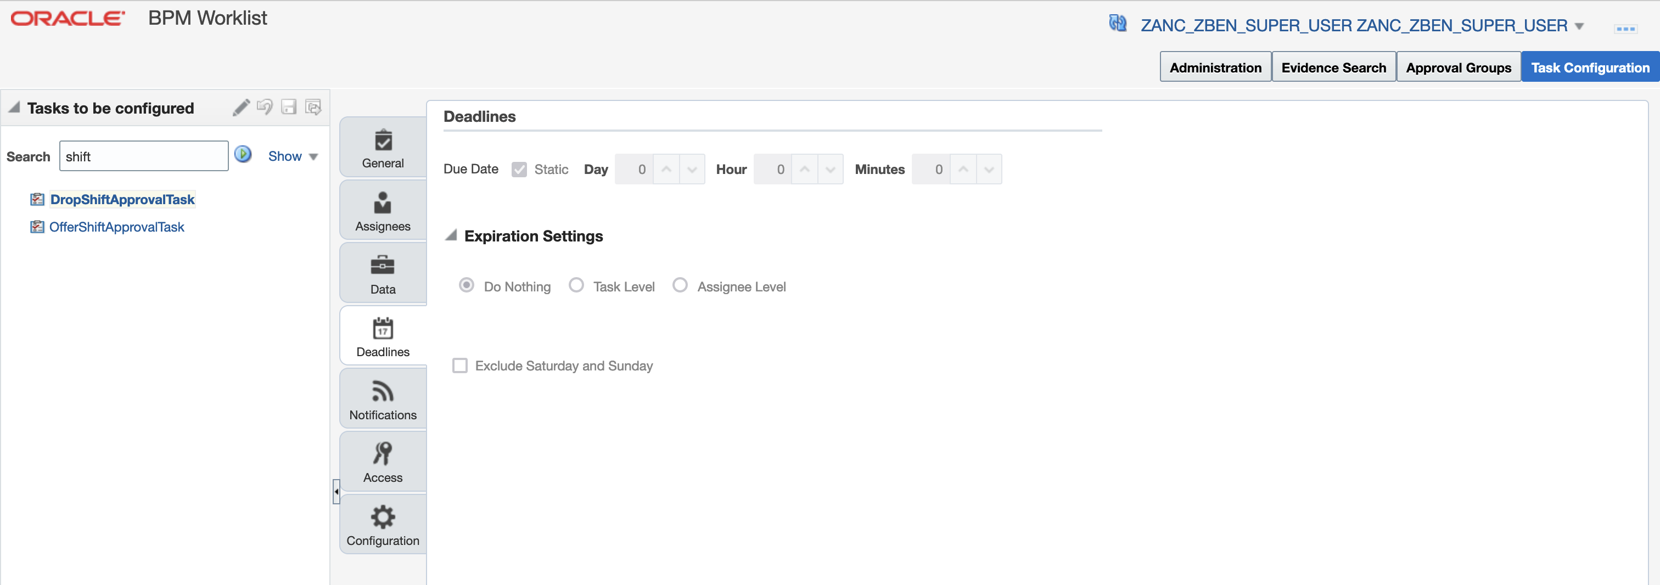This screenshot has width=1660, height=585.
Task: Go to Approval Groups
Action: [1459, 67]
